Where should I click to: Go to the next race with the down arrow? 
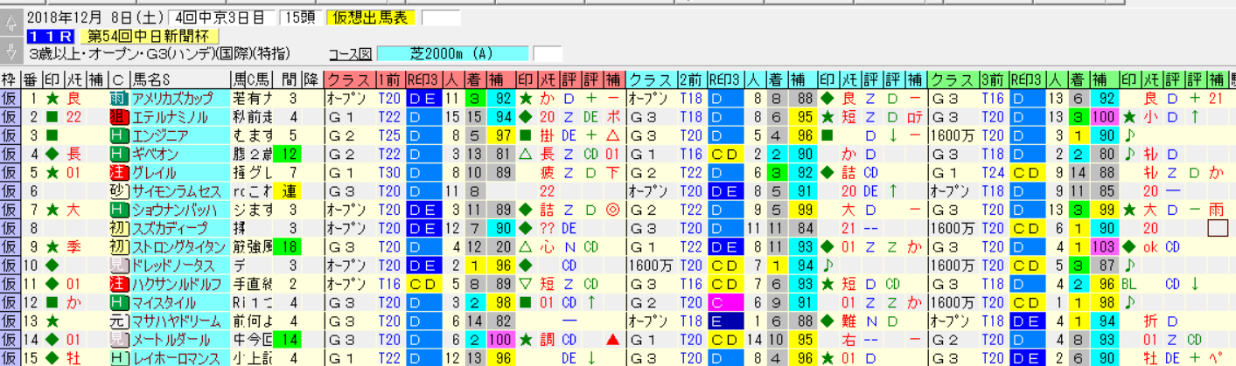(x=10, y=52)
